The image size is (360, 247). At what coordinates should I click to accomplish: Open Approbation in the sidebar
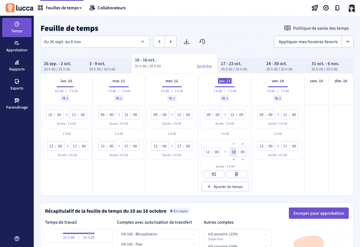click(x=17, y=47)
